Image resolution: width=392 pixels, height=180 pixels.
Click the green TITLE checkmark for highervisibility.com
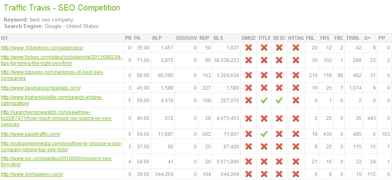click(x=264, y=100)
